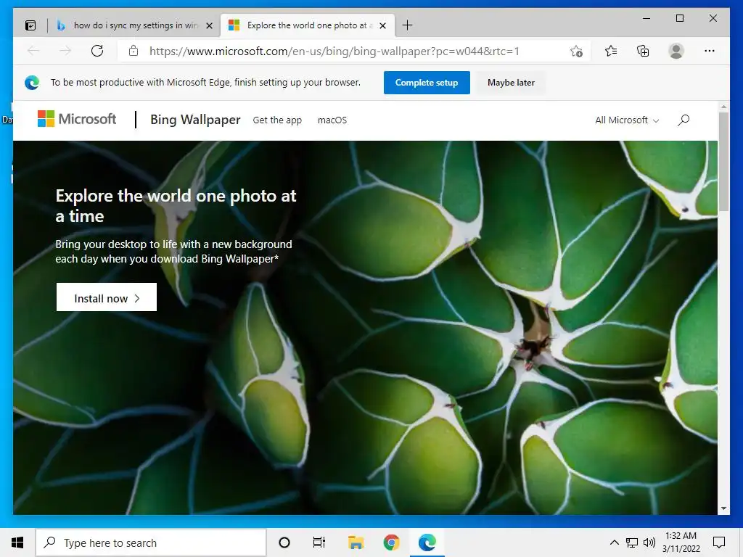Viewport: 743px width, 557px height.
Task: Open Collections icon in toolbar
Action: point(643,51)
